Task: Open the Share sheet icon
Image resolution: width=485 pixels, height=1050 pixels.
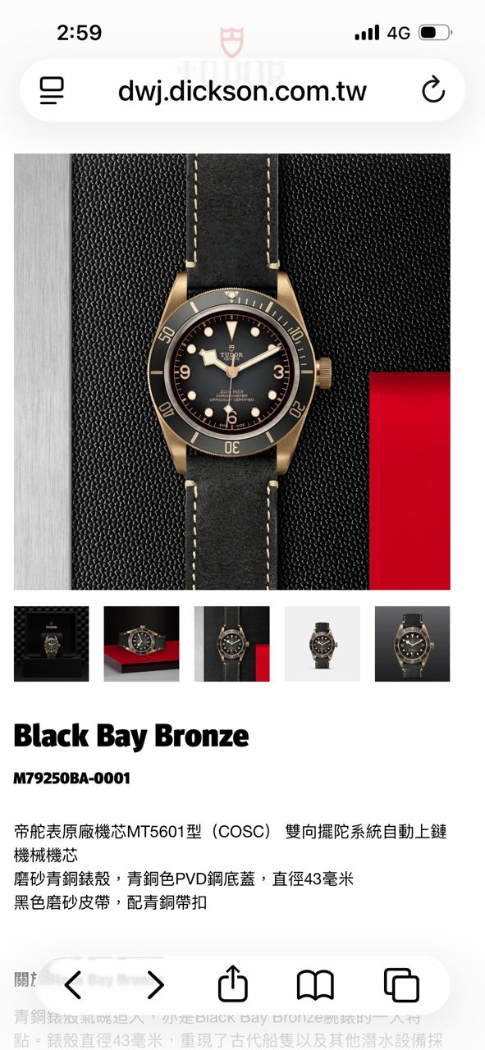Action: 233,983
